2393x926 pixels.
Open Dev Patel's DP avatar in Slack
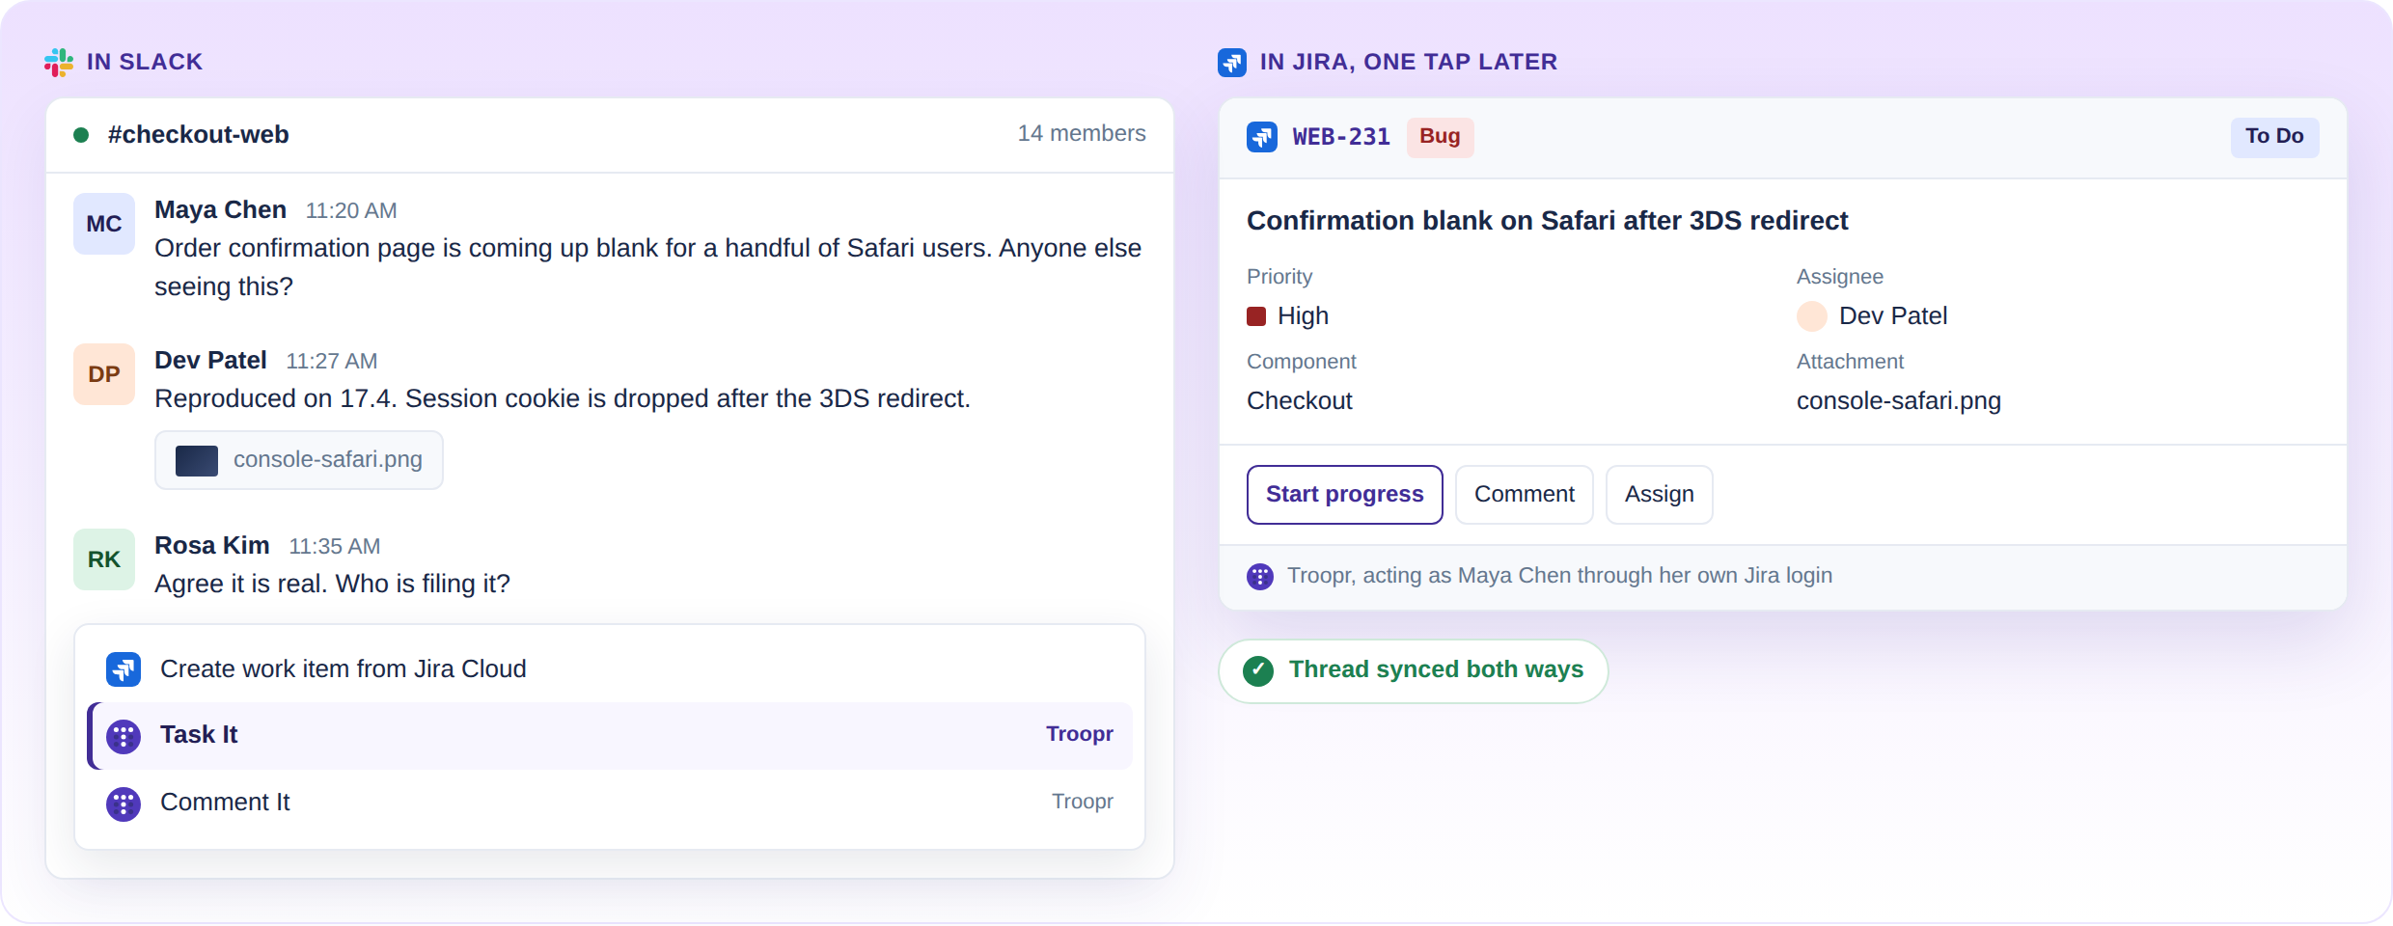[104, 374]
